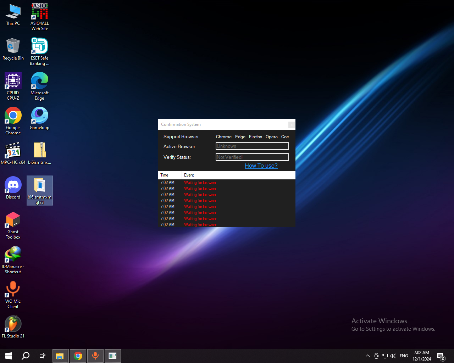The height and width of the screenshot is (363, 454).
Task: Open the ENG language selector
Action: pos(404,356)
